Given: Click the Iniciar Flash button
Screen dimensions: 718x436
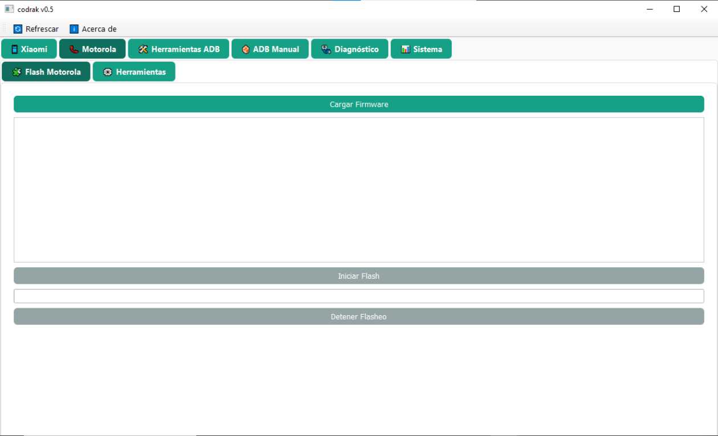Looking at the screenshot, I should [359, 275].
